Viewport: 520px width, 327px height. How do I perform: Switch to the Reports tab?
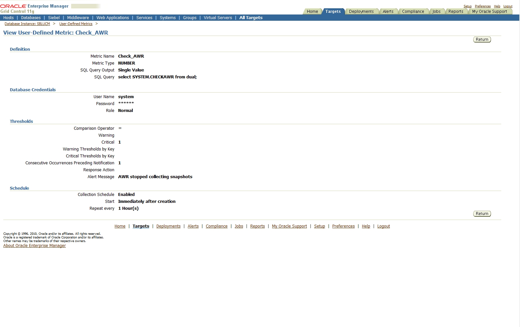point(456,12)
